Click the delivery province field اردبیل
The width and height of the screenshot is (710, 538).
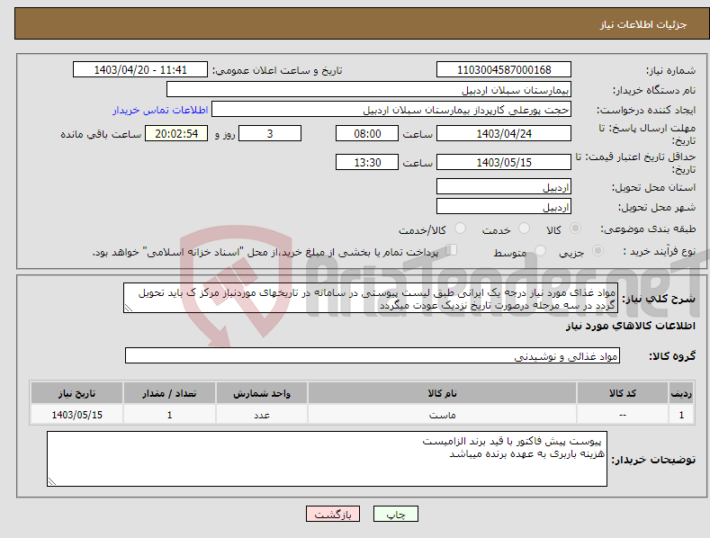(504, 186)
